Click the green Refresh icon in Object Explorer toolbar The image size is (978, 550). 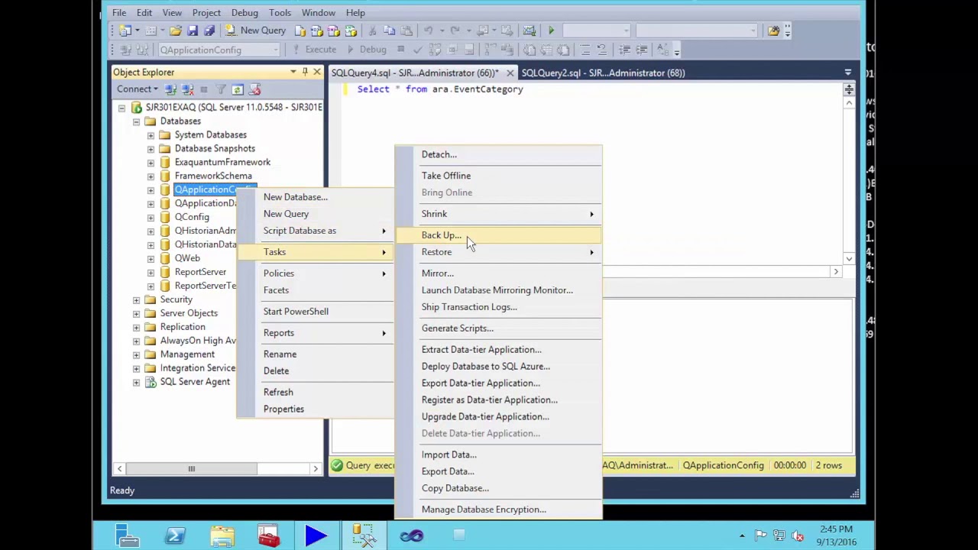238,89
